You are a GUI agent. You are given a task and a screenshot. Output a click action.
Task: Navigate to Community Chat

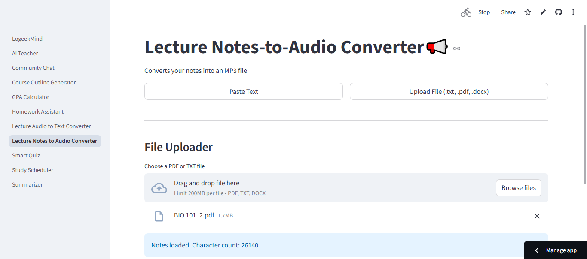[33, 67]
